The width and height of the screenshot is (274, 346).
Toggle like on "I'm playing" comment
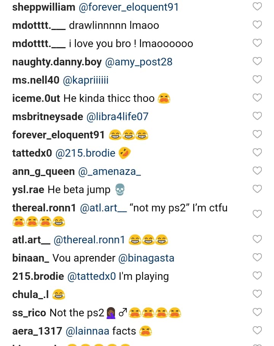pyautogui.click(x=257, y=276)
